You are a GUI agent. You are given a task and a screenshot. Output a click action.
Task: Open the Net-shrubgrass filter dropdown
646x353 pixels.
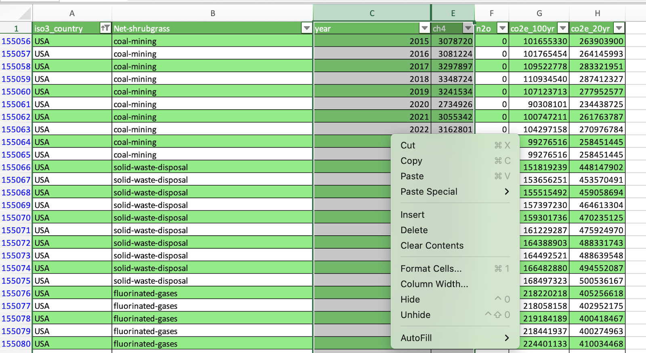pos(307,28)
